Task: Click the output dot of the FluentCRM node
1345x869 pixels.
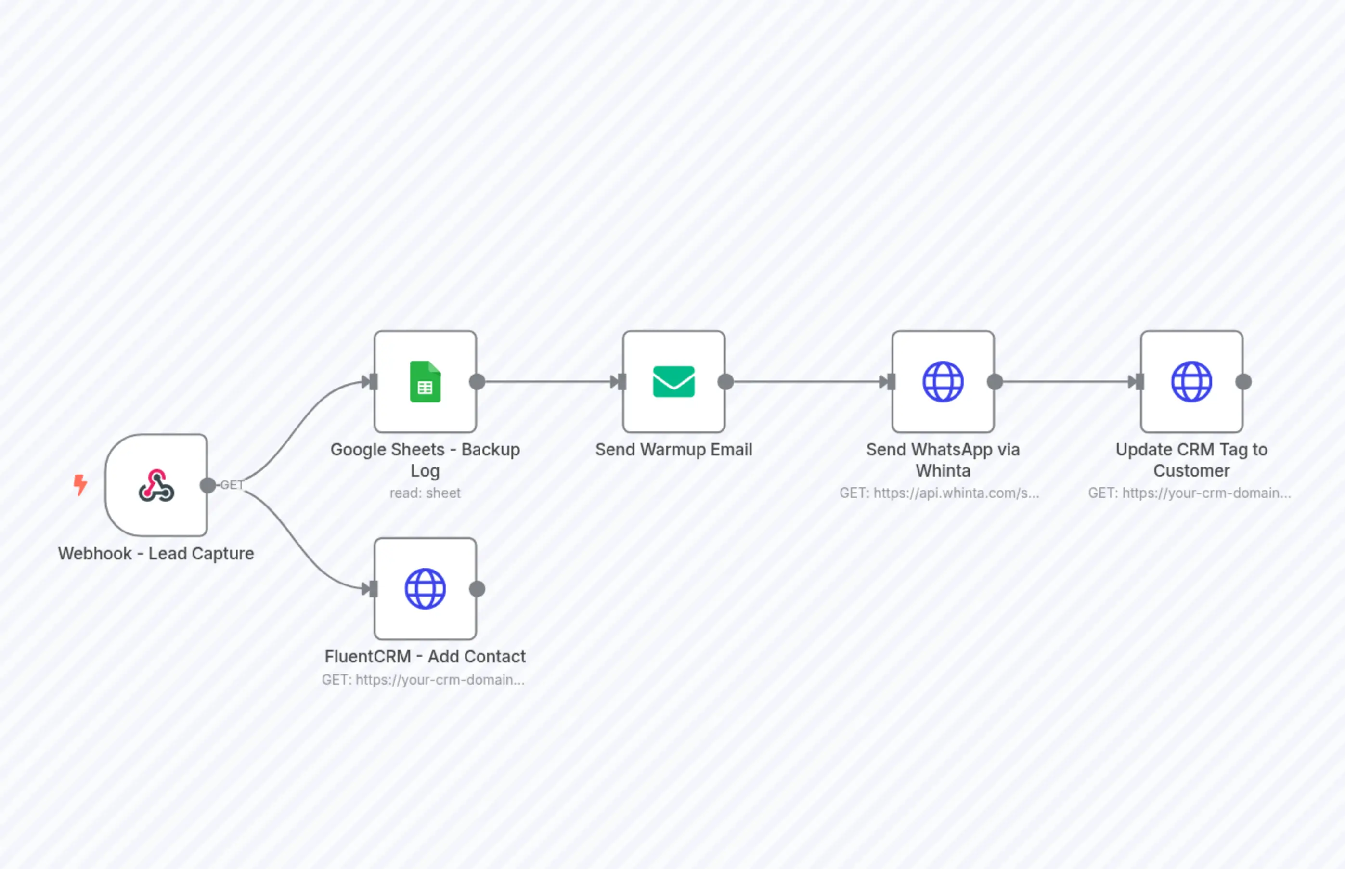Action: [x=477, y=588]
